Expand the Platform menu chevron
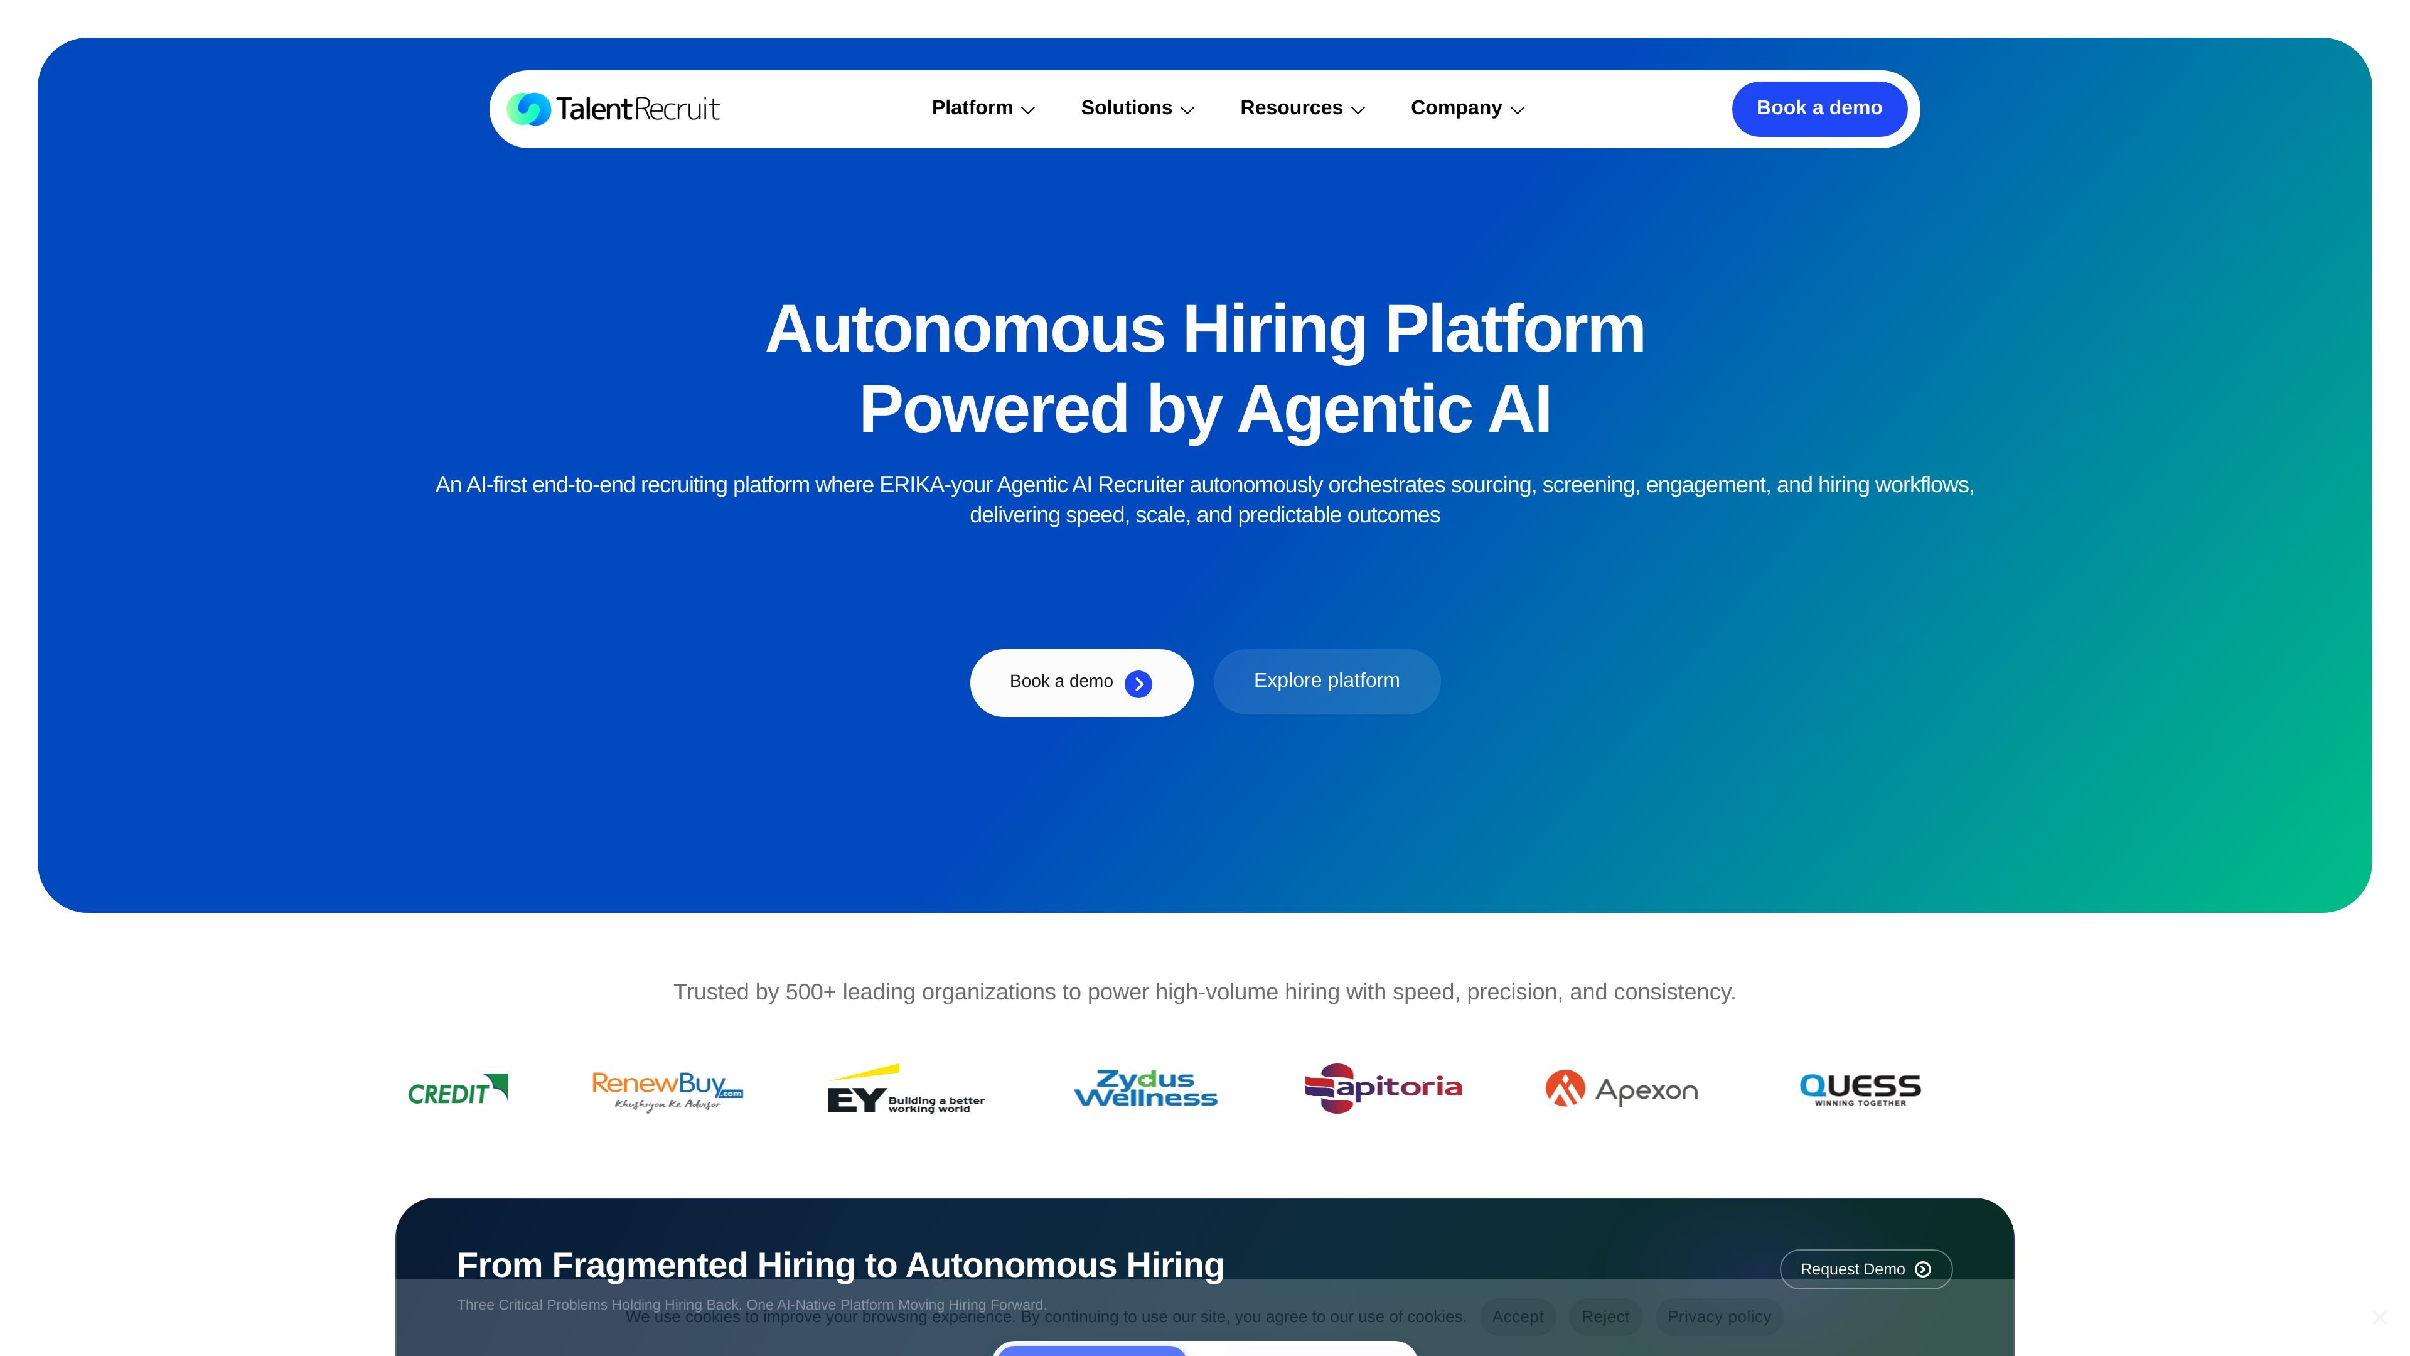Image resolution: width=2410 pixels, height=1356 pixels. click(1028, 109)
